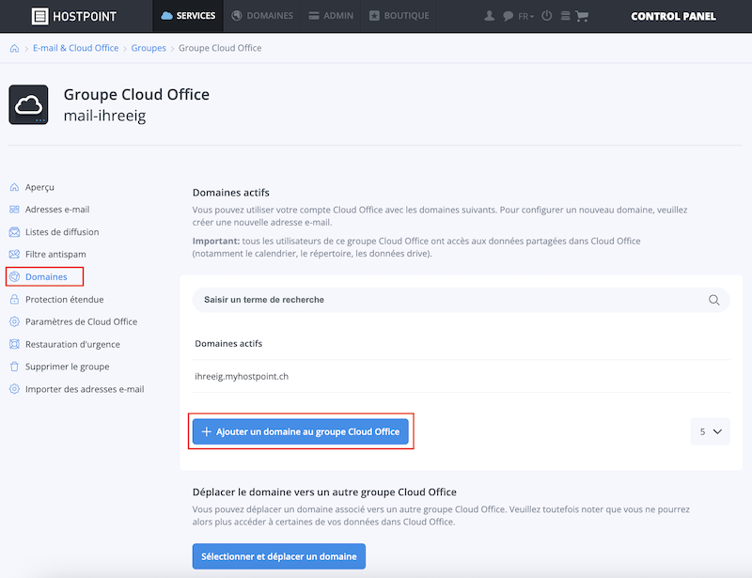The height and width of the screenshot is (578, 752).
Task: Open Listes de diffusion in the sidebar
Action: (62, 232)
